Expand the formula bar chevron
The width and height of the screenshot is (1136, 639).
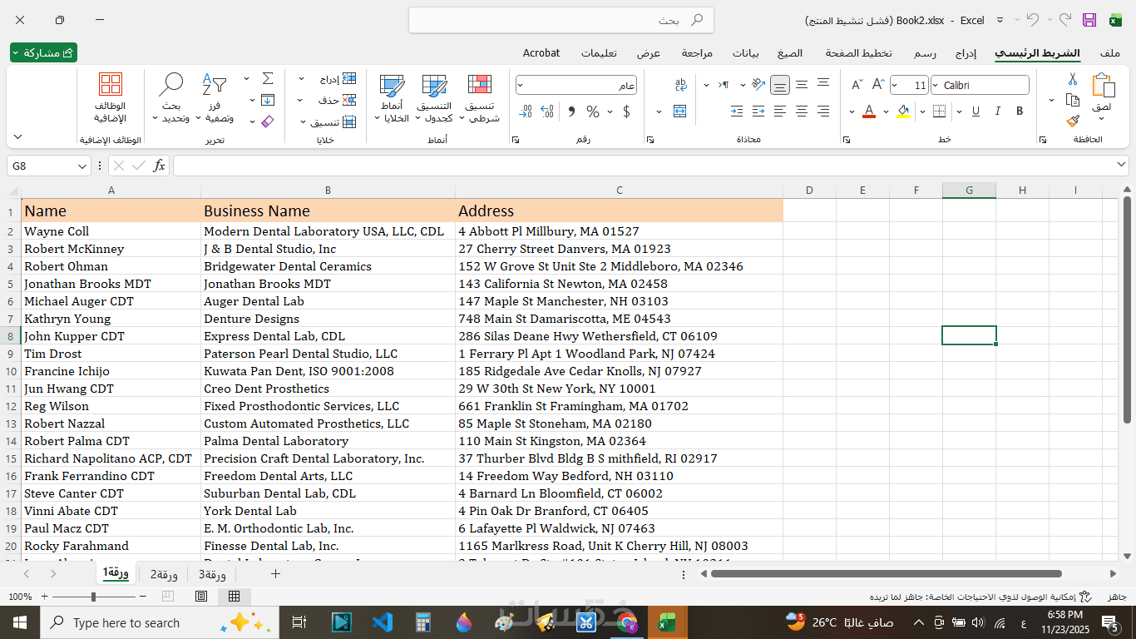coord(1121,166)
